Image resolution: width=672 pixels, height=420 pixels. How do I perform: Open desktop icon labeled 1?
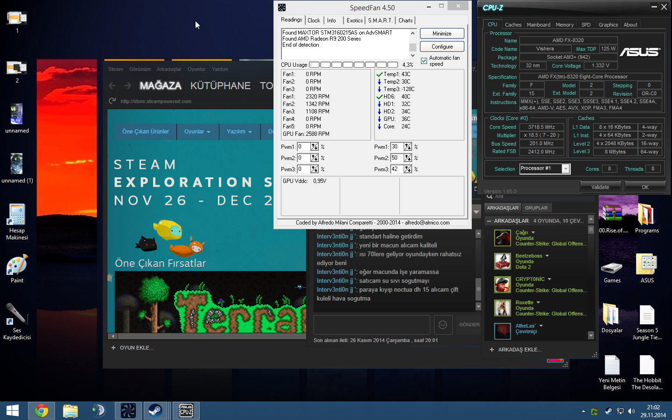pos(17,21)
